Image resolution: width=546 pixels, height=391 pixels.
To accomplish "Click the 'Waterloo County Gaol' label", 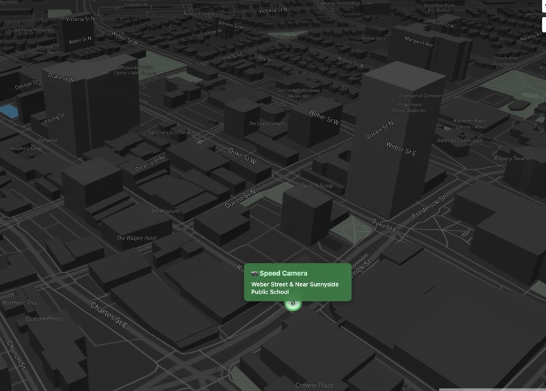I will click(x=459, y=141).
